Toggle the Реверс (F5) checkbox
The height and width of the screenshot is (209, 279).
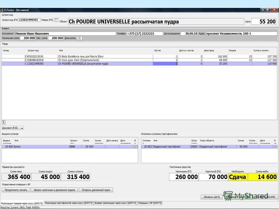click(x=56, y=20)
